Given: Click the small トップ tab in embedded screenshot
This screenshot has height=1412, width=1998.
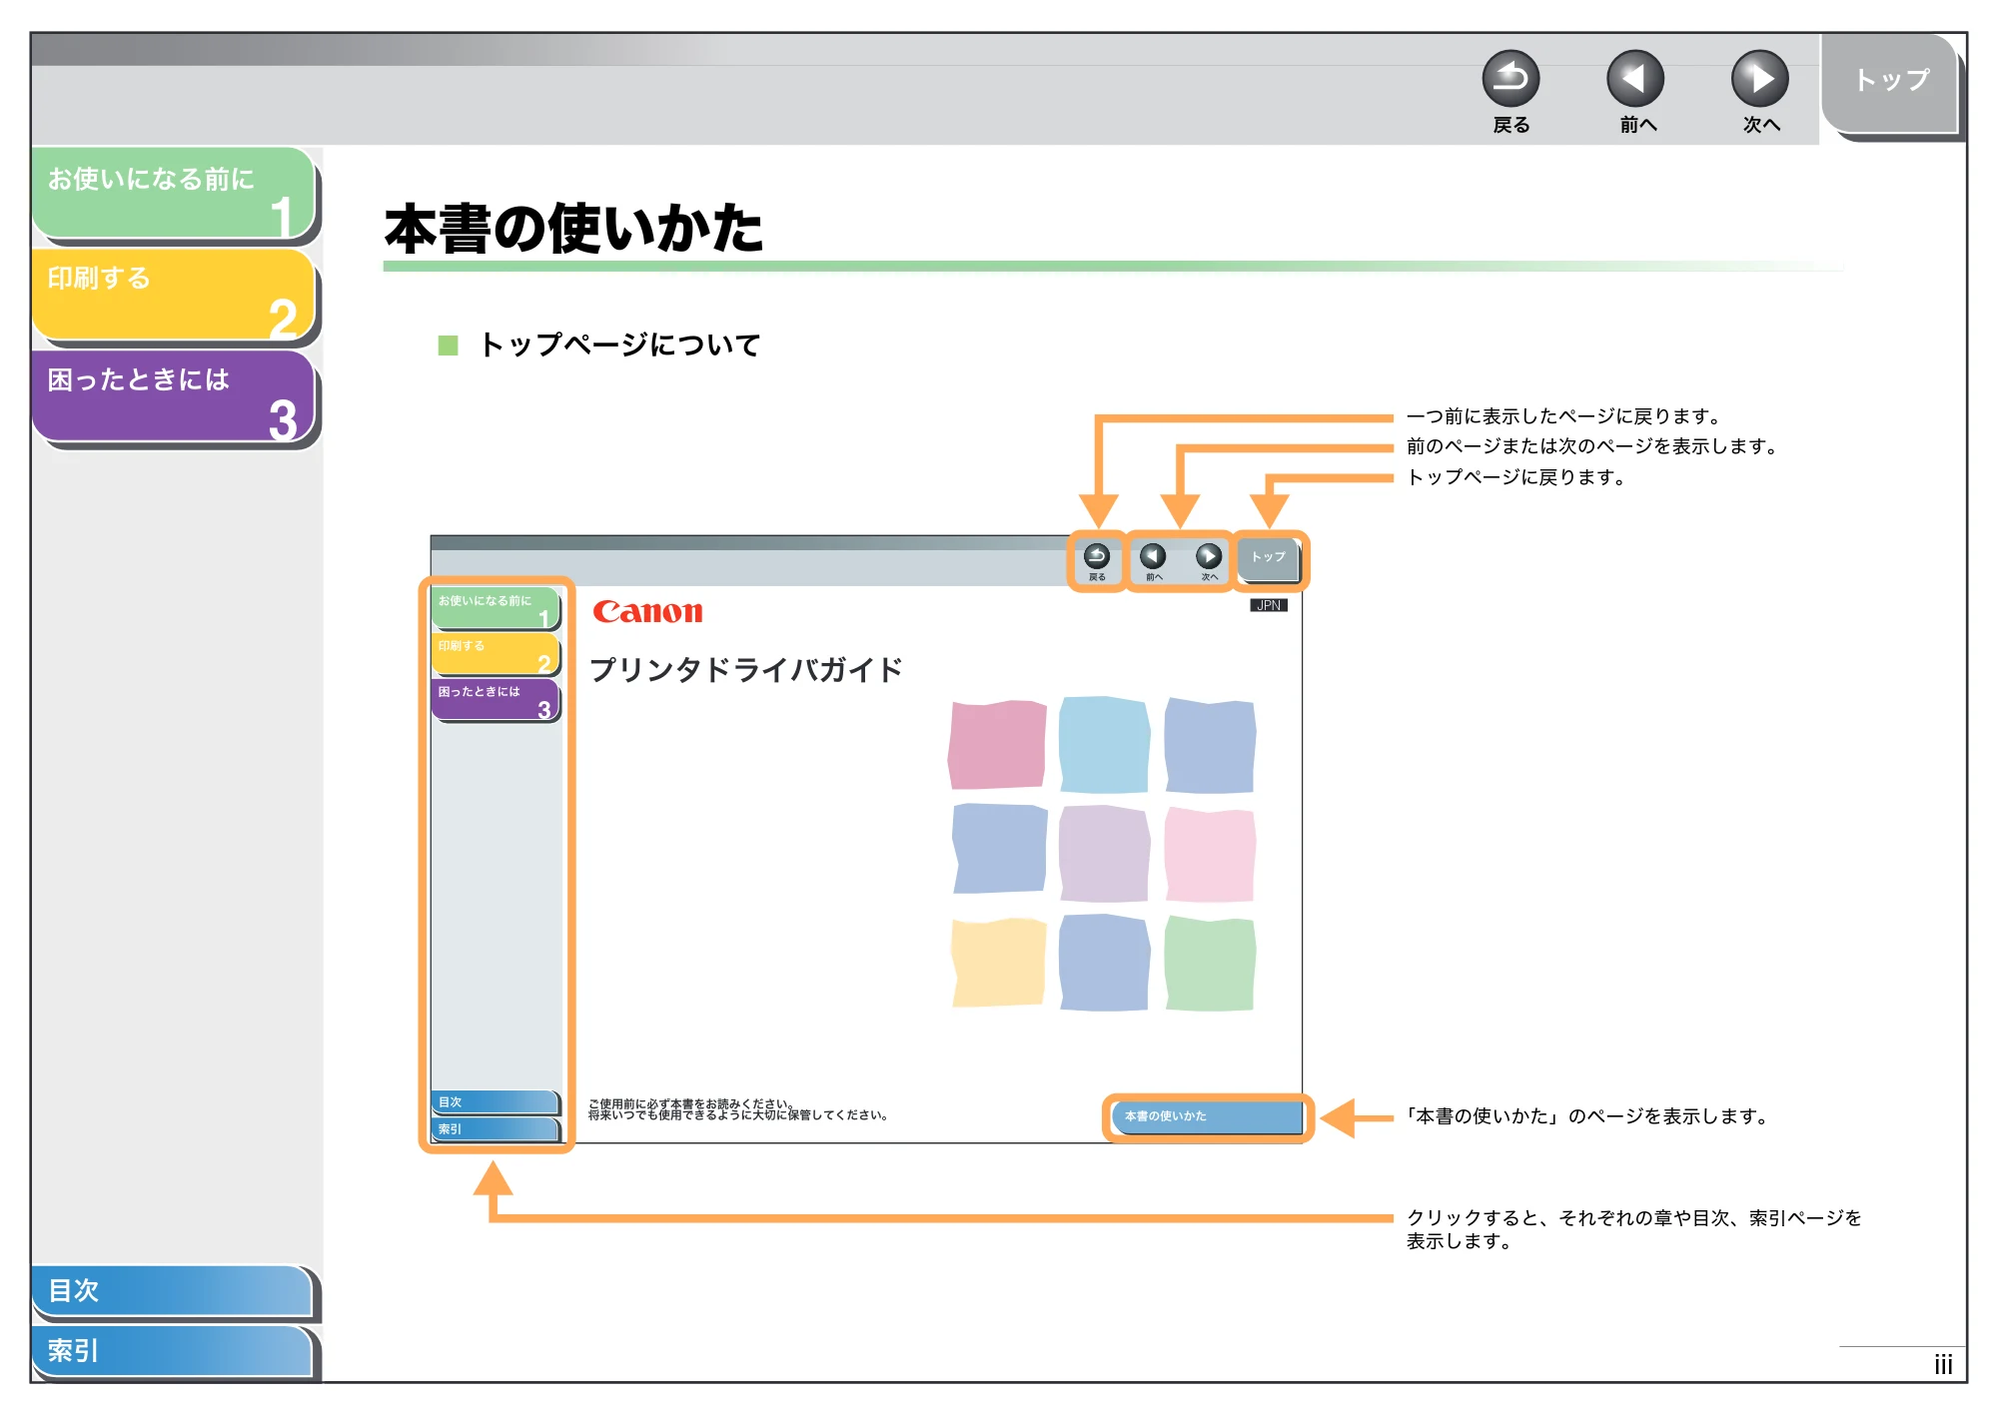Looking at the screenshot, I should 1269,559.
